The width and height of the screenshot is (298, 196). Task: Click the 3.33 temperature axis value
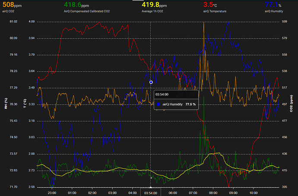coord(32,104)
